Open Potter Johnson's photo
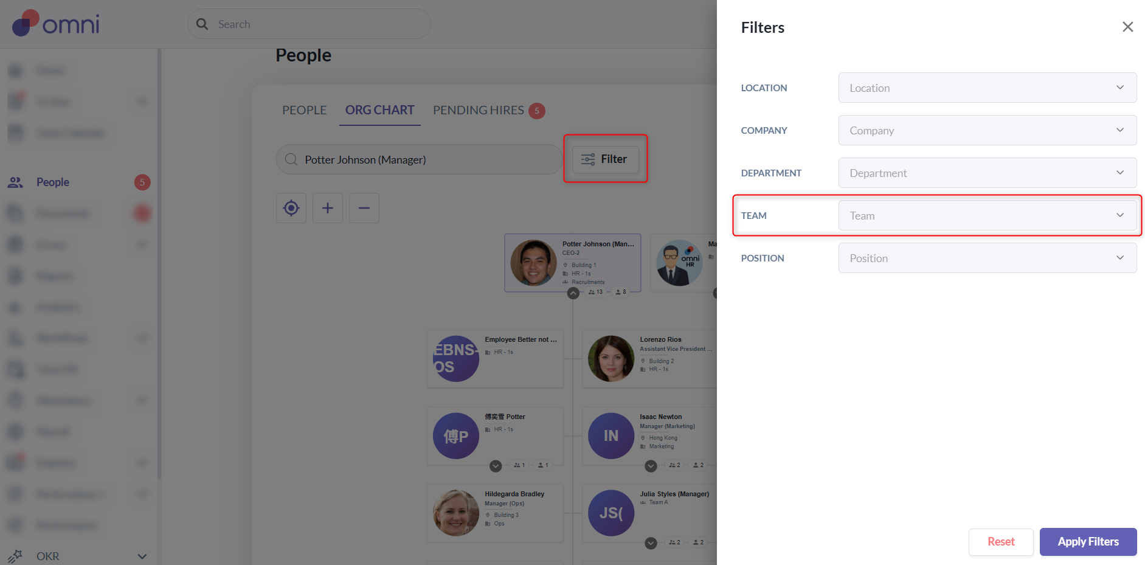Image resolution: width=1145 pixels, height=565 pixels. (533, 263)
